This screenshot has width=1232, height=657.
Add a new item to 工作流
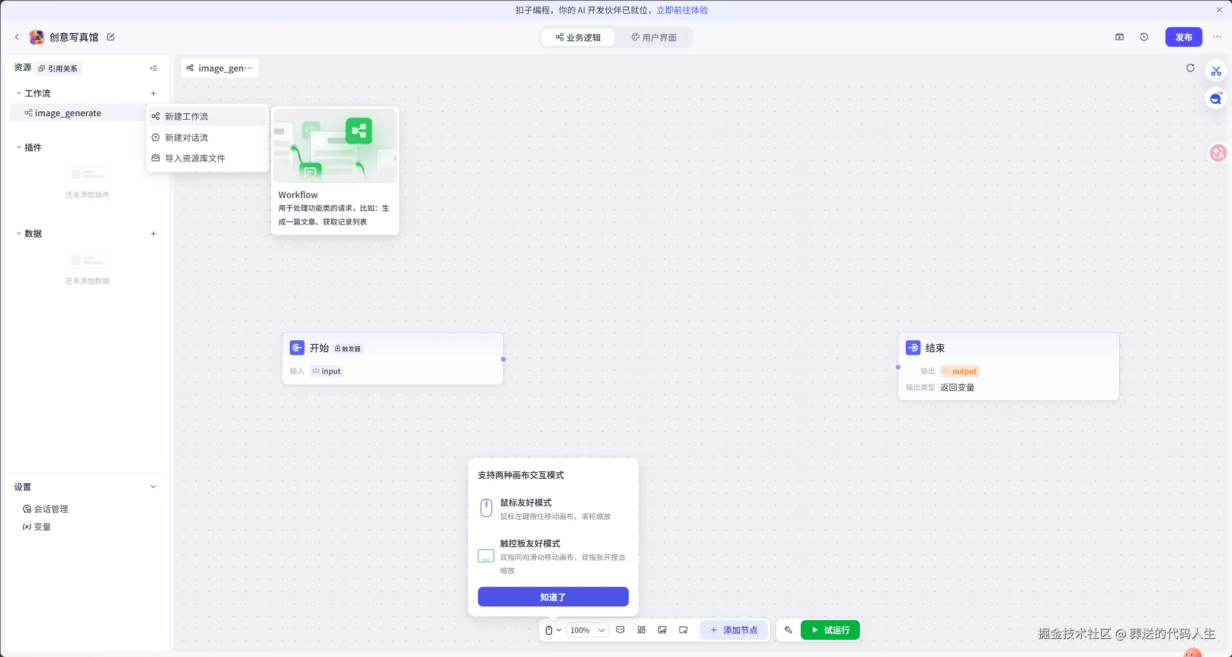click(153, 93)
